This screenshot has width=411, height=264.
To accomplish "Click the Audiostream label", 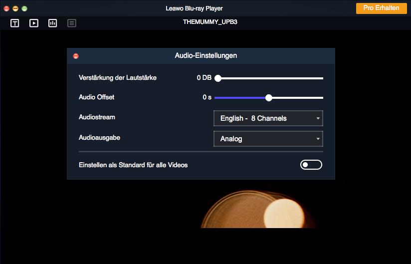I will click(x=97, y=117).
